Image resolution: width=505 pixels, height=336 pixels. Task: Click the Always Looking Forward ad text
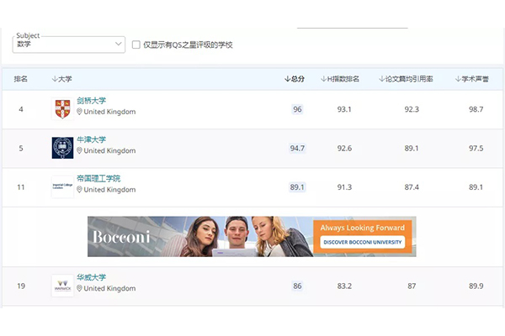click(362, 228)
